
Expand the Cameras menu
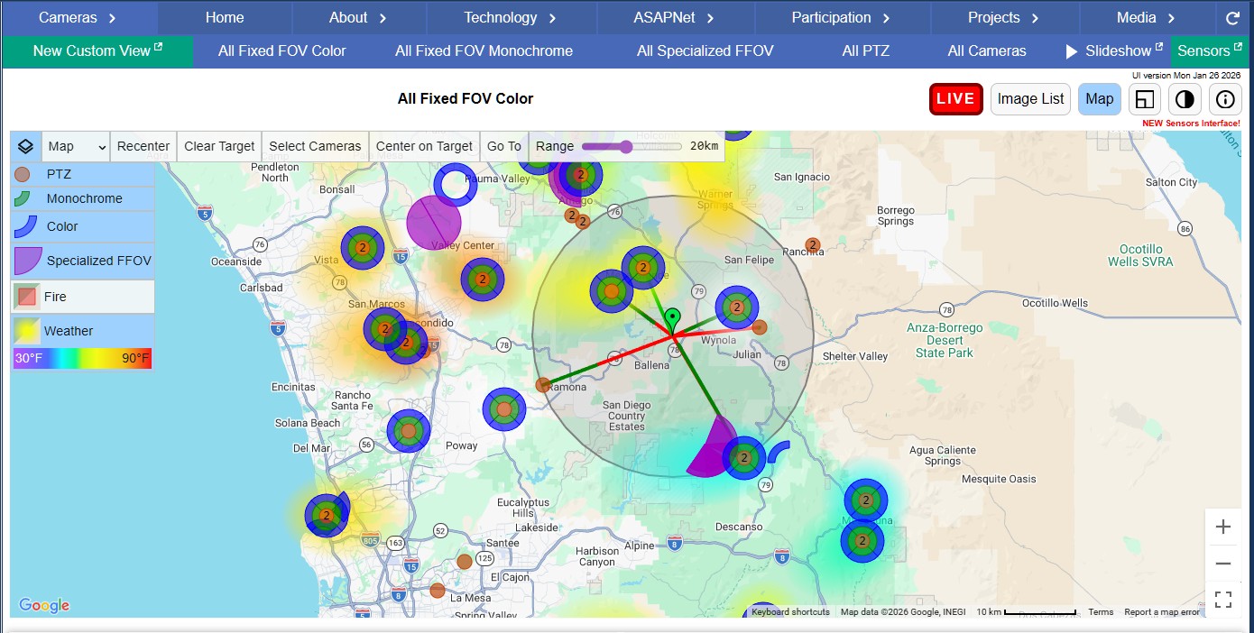tap(78, 18)
